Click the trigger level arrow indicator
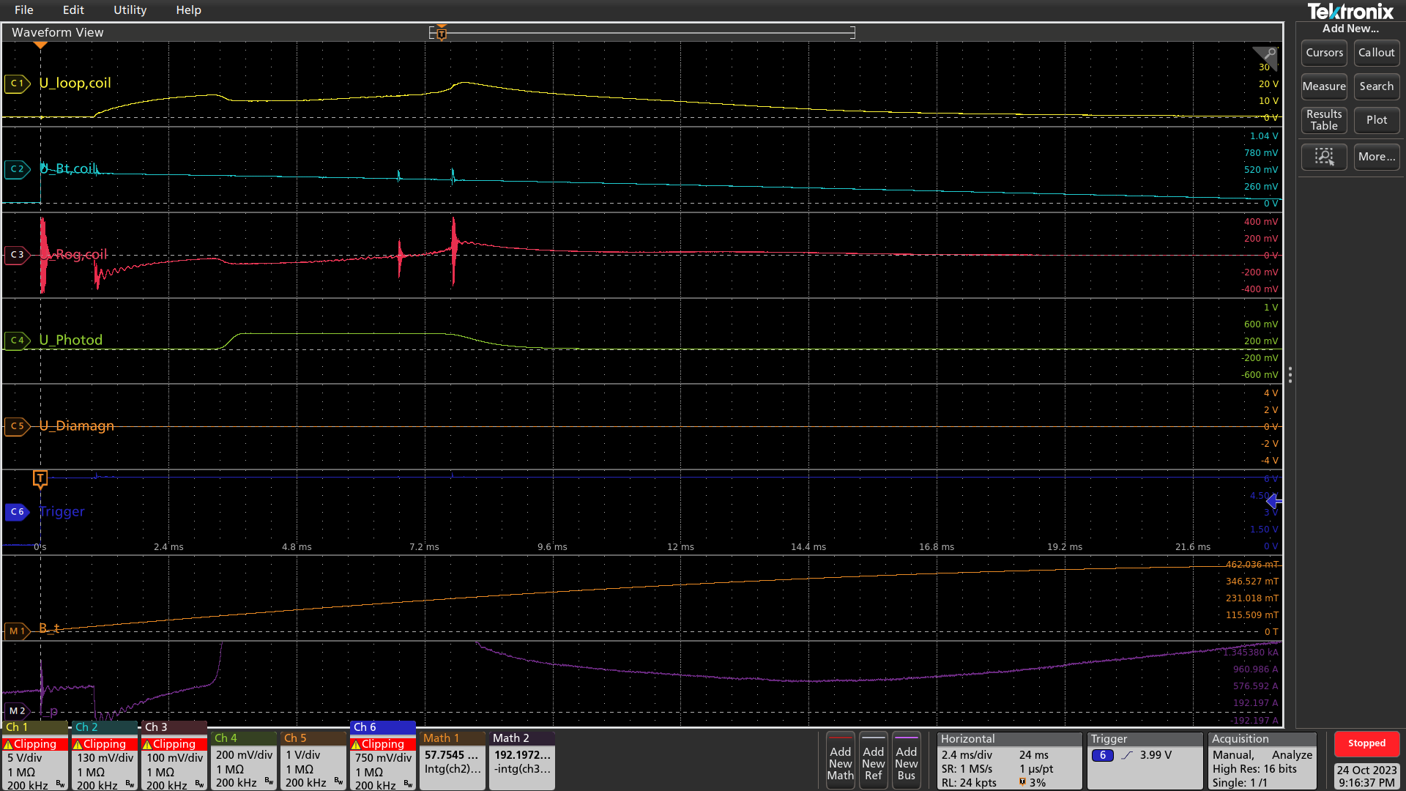Viewport: 1406px width, 791px height. (1273, 501)
